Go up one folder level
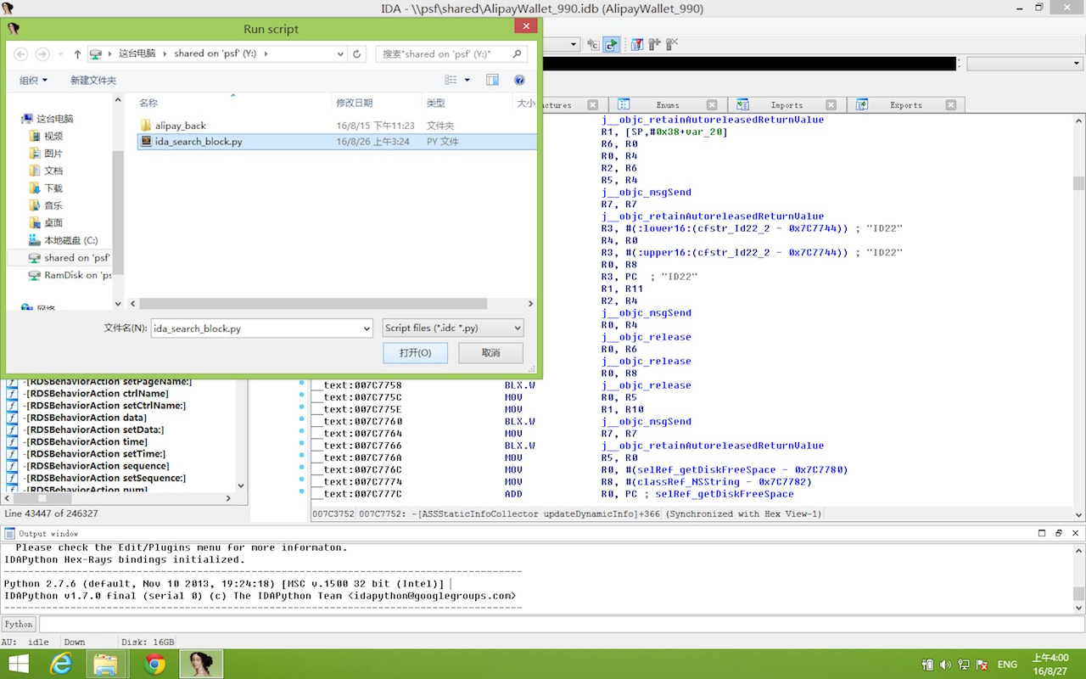The image size is (1086, 679). (77, 53)
